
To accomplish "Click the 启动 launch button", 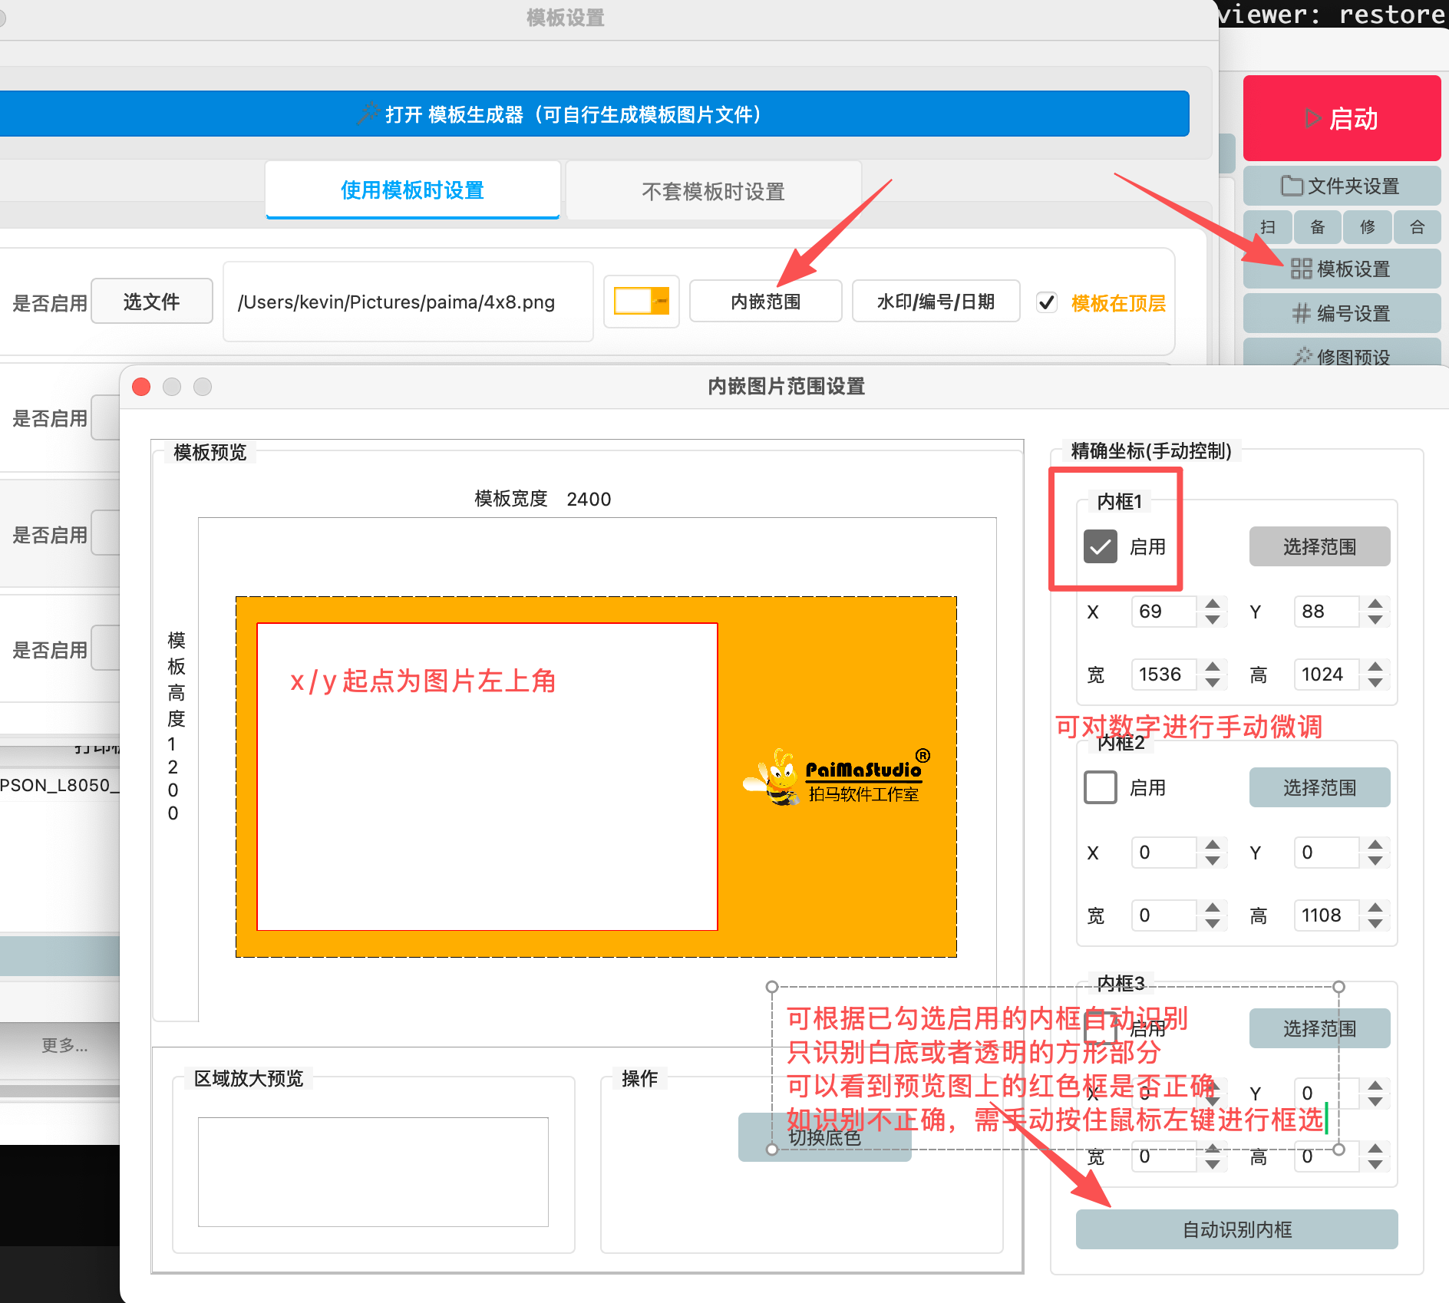I will click(1342, 119).
